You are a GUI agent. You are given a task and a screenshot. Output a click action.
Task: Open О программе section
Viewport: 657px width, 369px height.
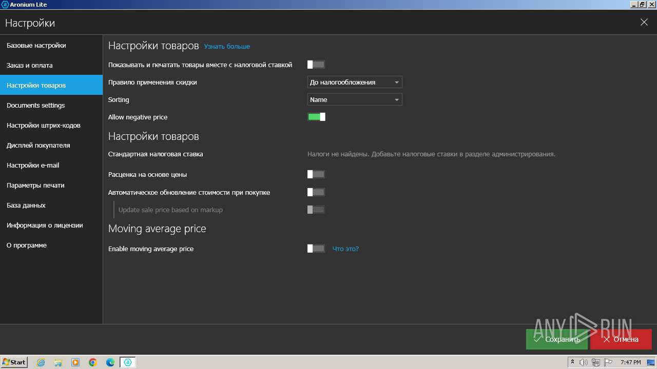tap(51, 245)
